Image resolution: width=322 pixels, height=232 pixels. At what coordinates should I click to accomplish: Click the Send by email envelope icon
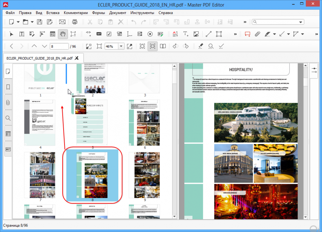[x=62, y=22]
